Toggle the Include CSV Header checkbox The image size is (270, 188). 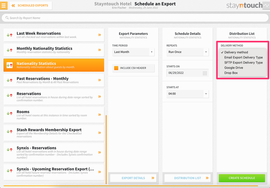click(x=116, y=68)
